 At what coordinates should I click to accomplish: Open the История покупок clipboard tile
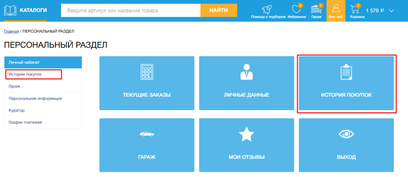click(346, 83)
